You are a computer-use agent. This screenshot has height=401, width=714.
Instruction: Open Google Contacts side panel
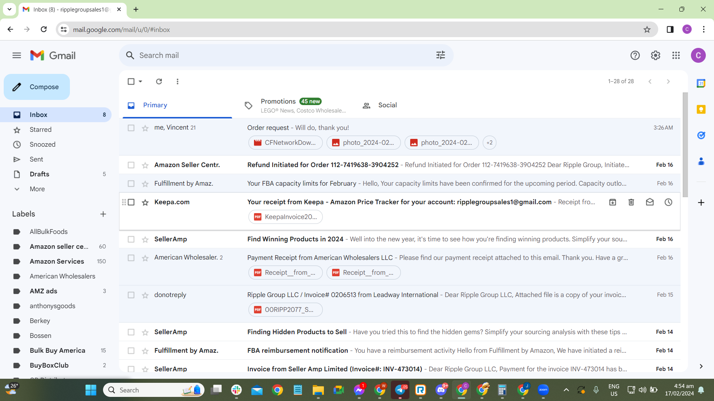701,162
